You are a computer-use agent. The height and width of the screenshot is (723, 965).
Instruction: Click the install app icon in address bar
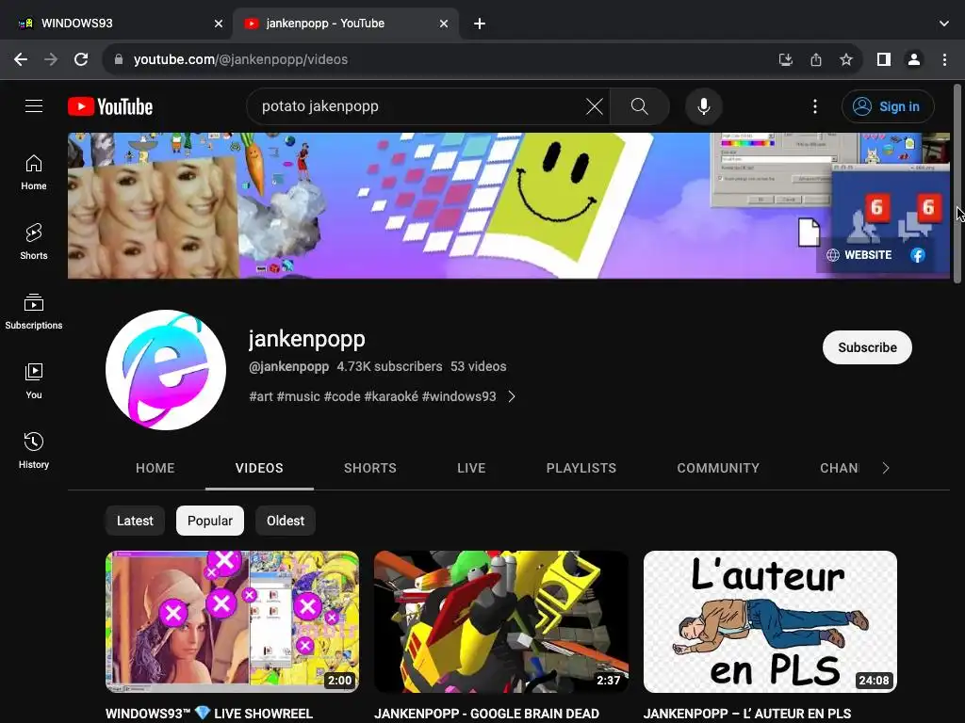(785, 59)
